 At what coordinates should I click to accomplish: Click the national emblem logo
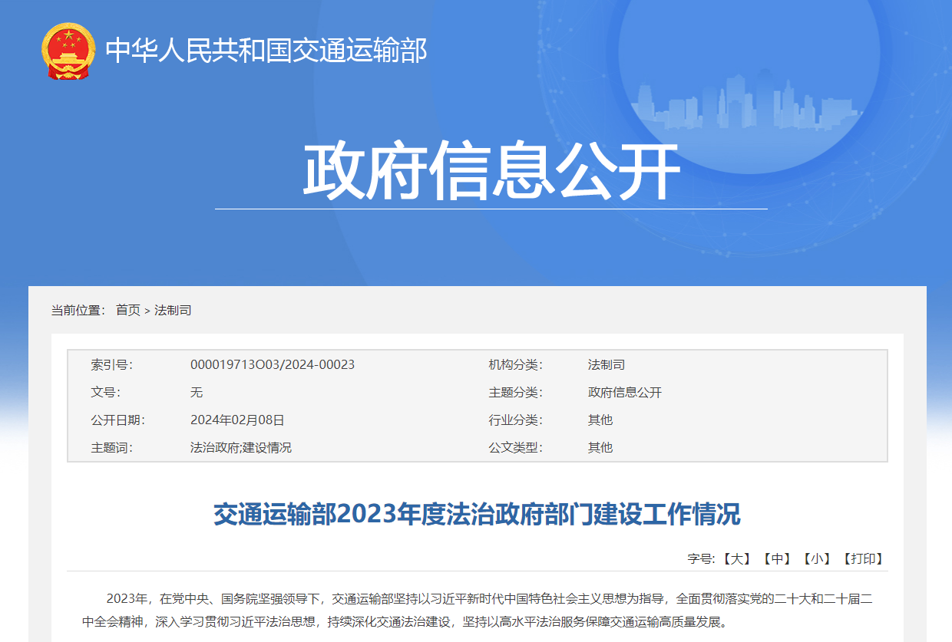pos(68,51)
